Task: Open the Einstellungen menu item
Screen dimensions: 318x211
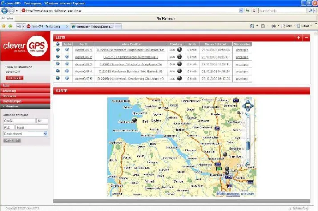Action: click(x=25, y=101)
